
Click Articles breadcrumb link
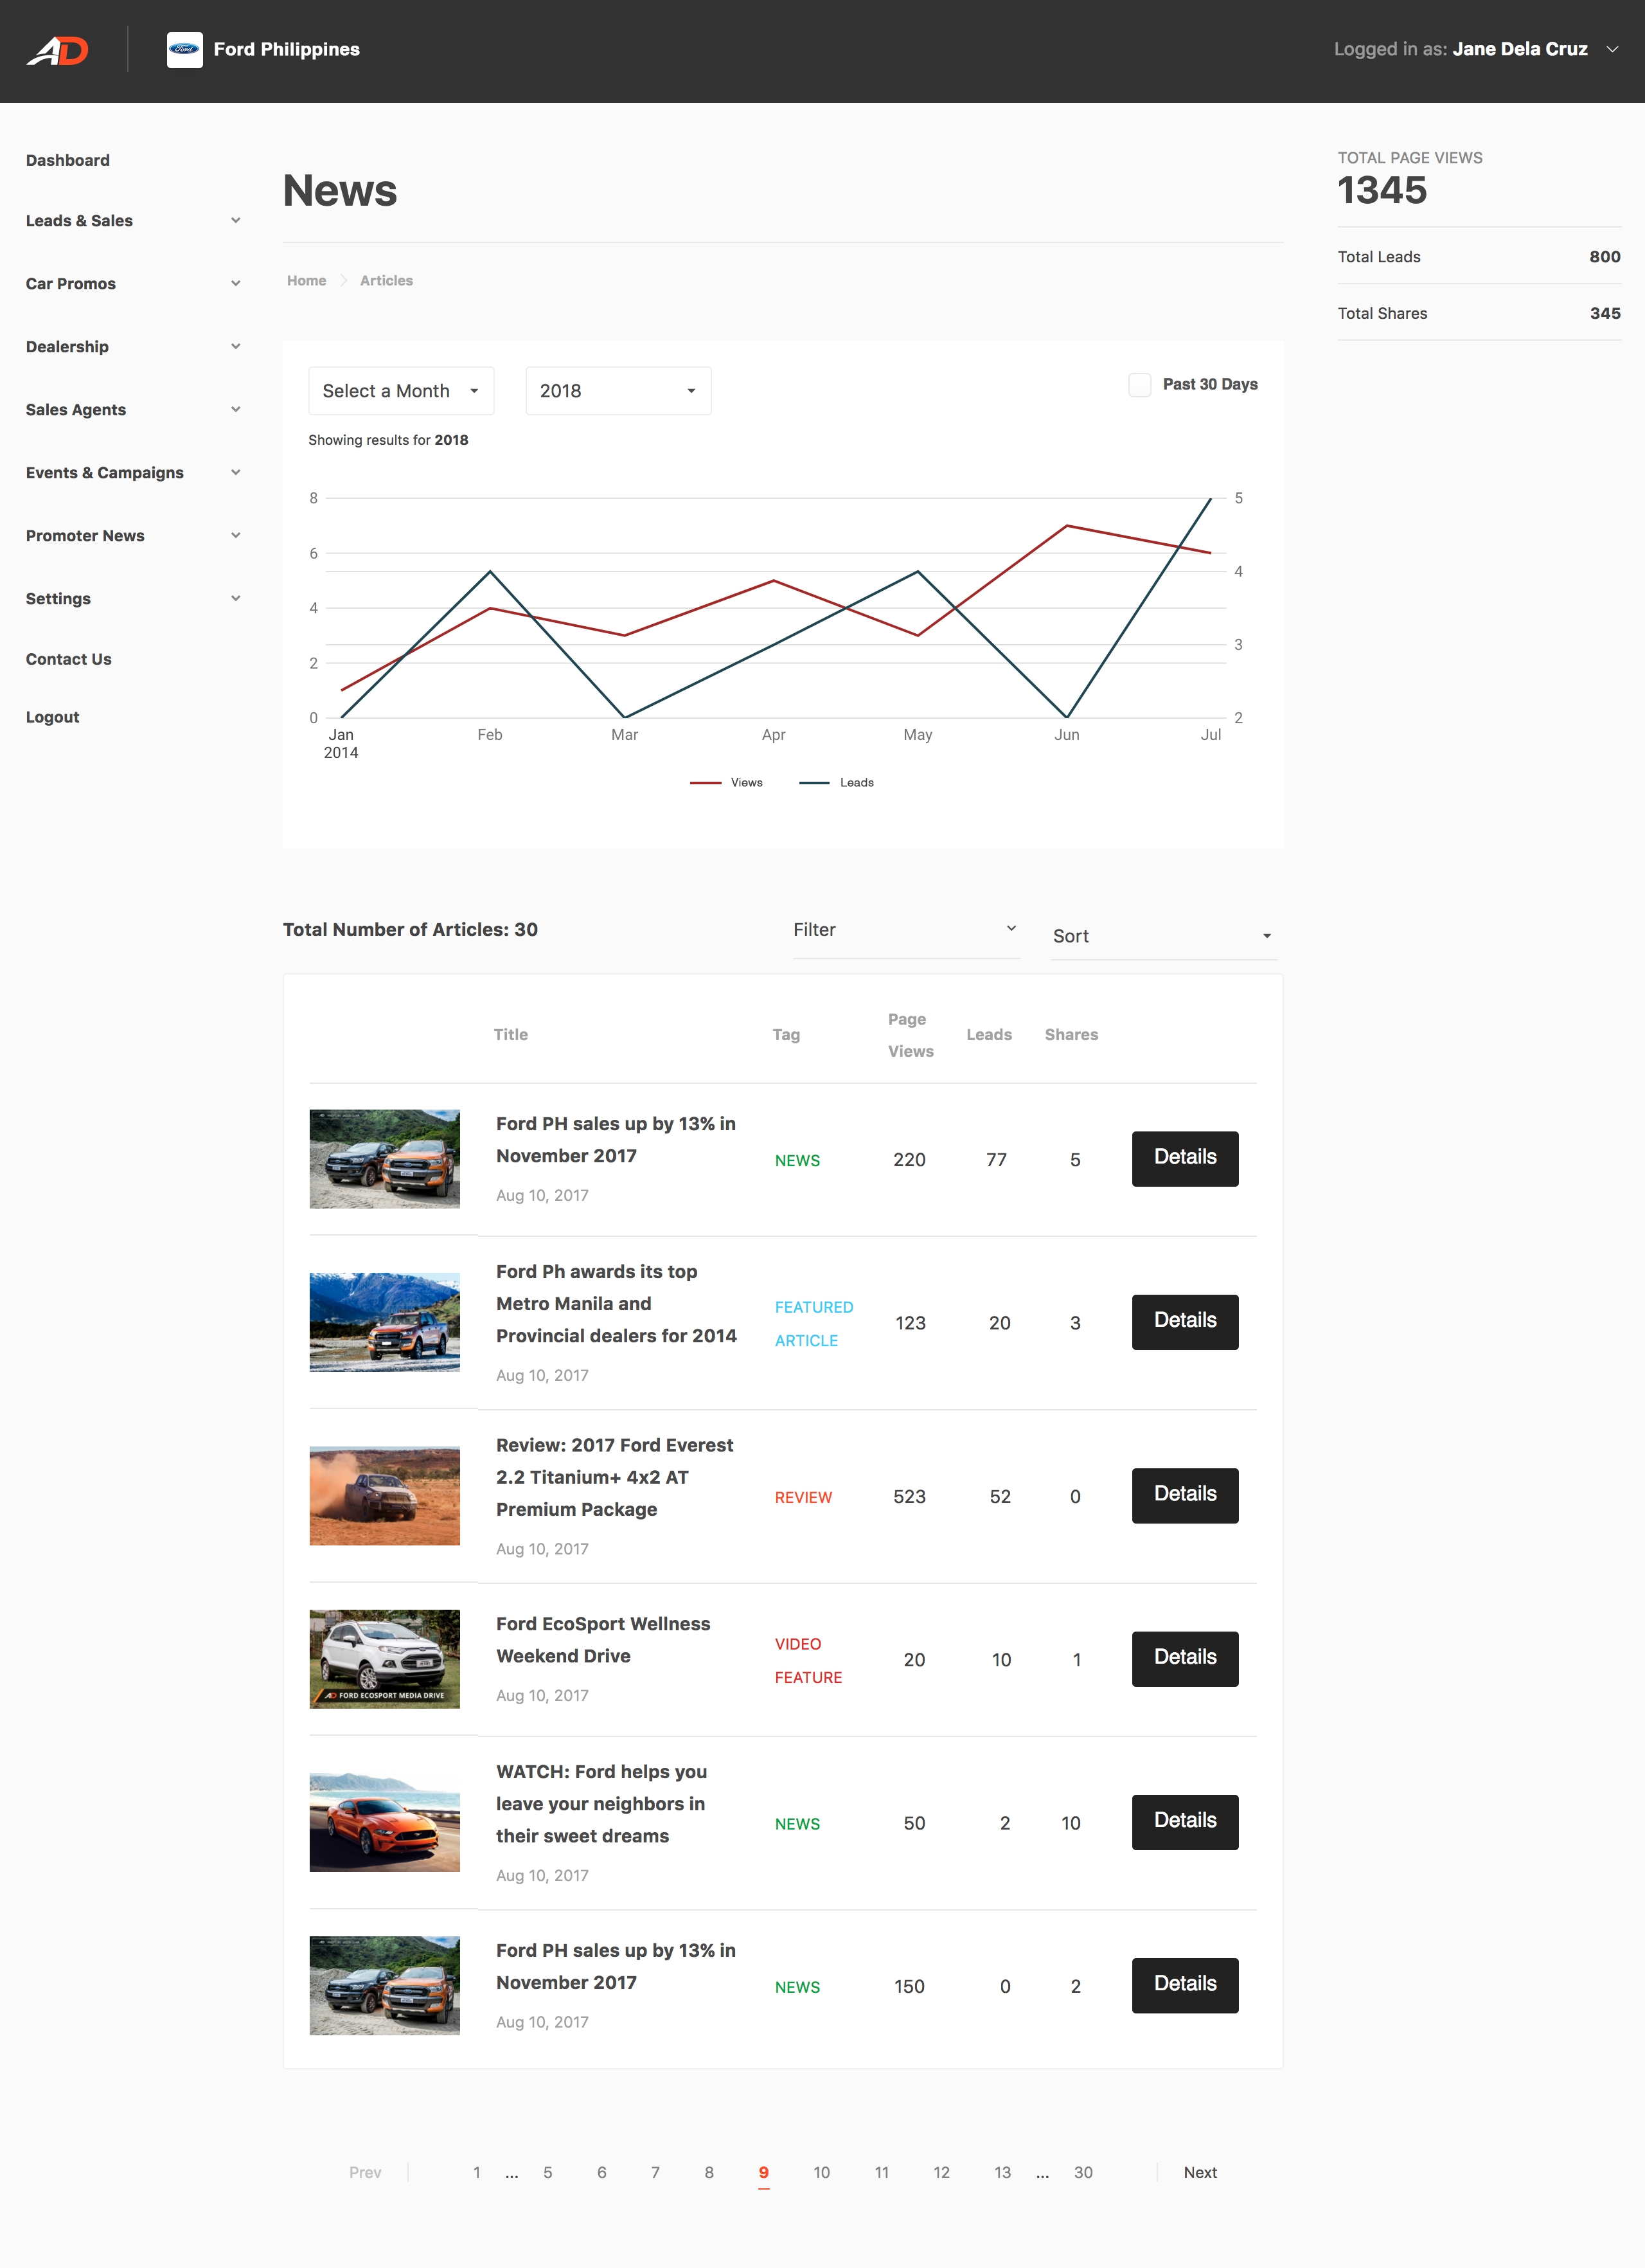[387, 281]
